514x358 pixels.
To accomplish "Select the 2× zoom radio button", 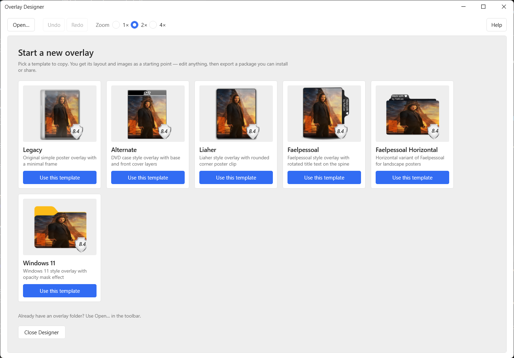I will pos(135,25).
